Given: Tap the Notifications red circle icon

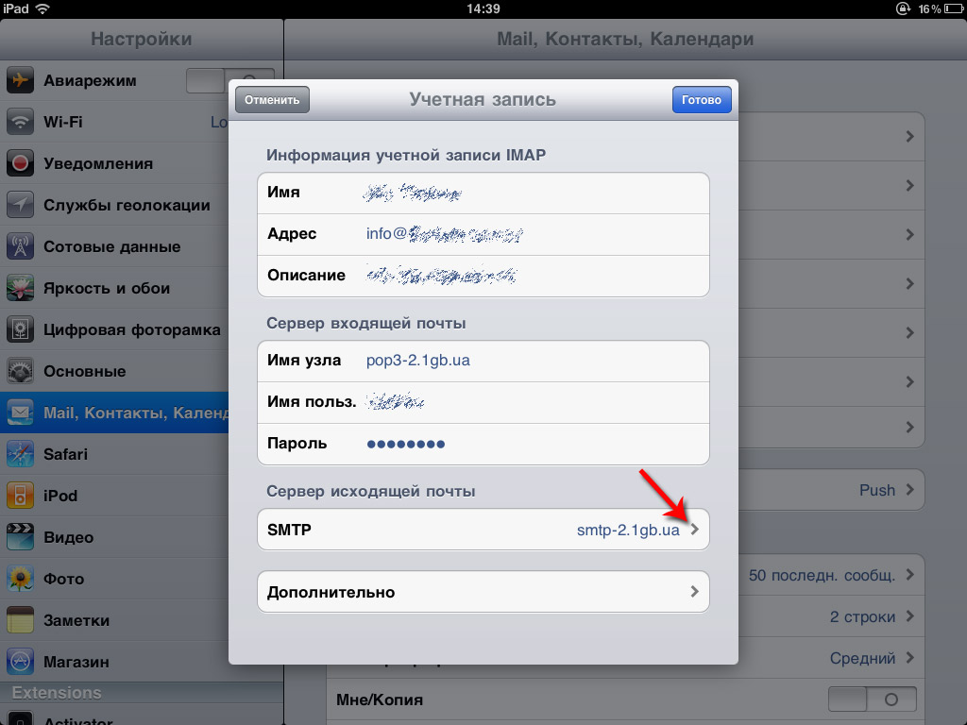Looking at the screenshot, I should click(x=21, y=163).
